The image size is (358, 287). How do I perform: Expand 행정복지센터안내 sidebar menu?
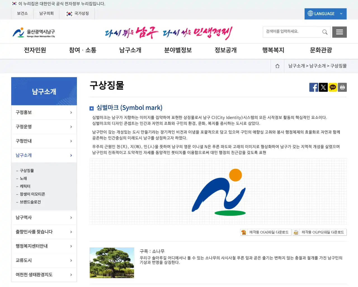tap(44, 246)
